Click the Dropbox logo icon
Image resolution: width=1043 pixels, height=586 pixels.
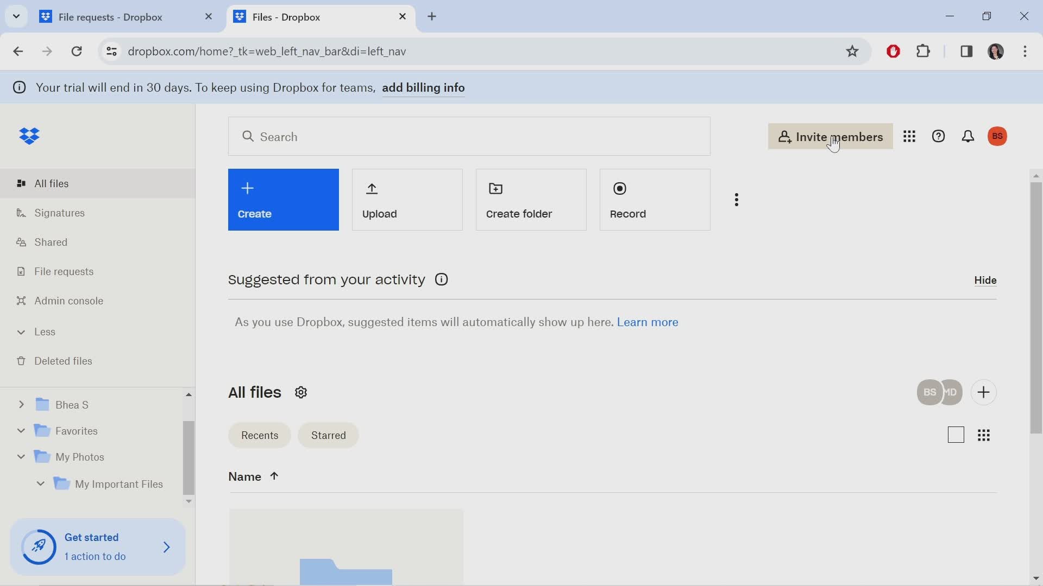click(29, 135)
